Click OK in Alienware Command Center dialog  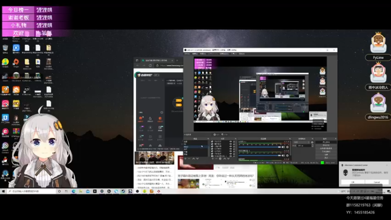353,182
